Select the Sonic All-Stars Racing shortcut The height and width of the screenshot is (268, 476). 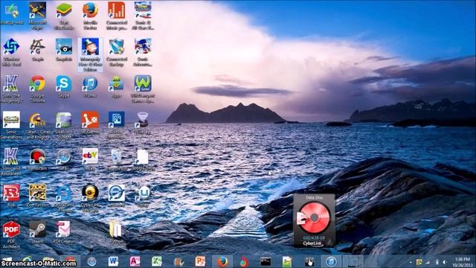tap(143, 16)
